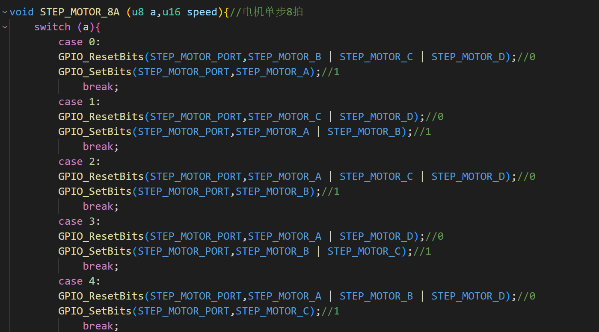Click the case 4 label
Viewport: 599px width, 332px height.
(79, 281)
